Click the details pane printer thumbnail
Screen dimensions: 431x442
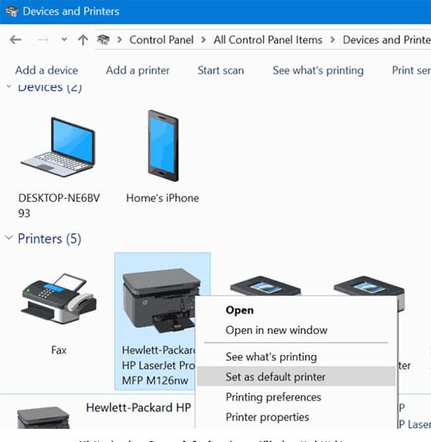pyautogui.click(x=43, y=418)
